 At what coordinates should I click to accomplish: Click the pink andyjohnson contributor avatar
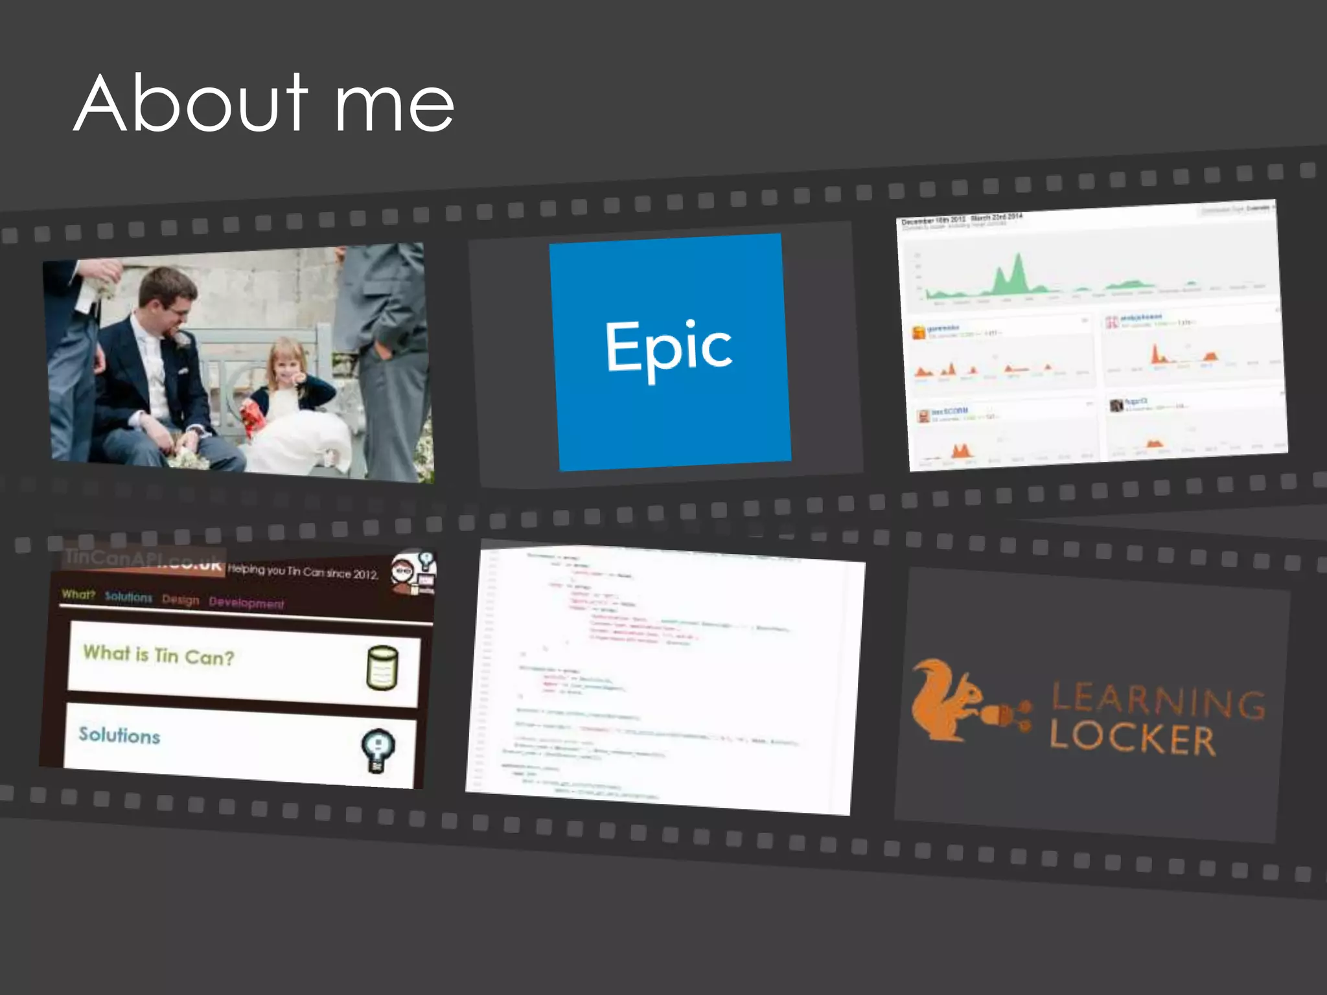coord(1112,322)
